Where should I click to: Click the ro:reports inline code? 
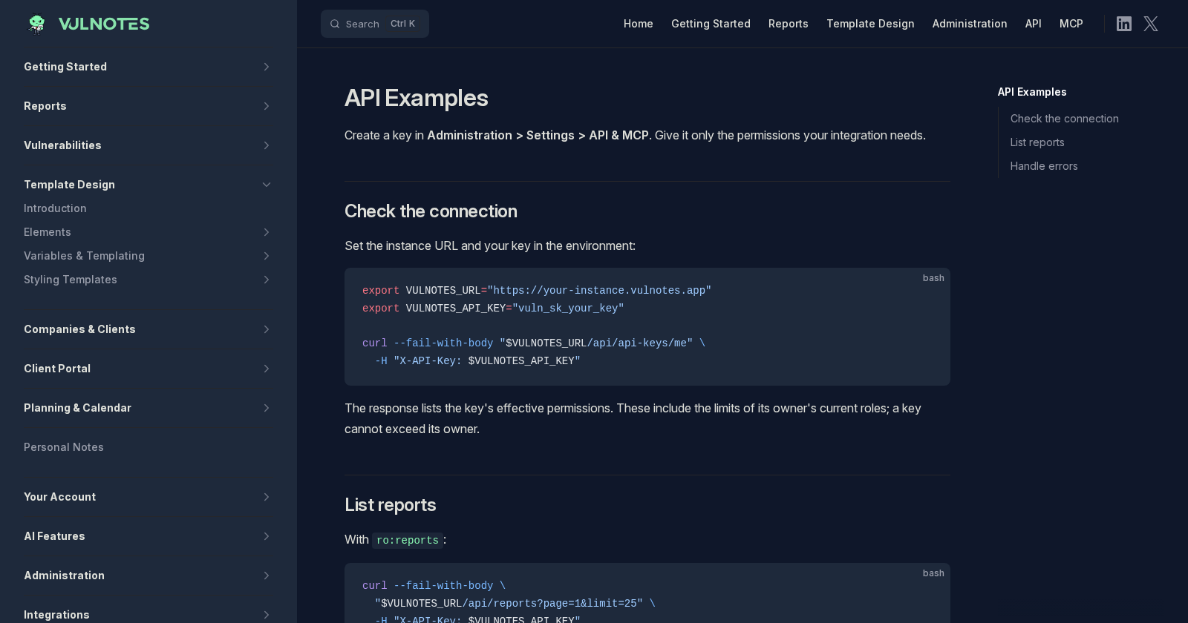pyautogui.click(x=408, y=540)
